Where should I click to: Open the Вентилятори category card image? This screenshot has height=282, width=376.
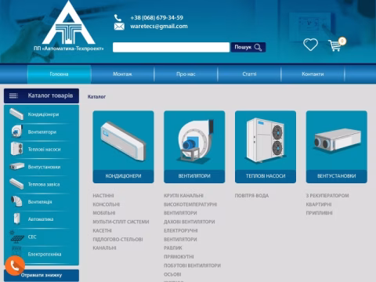(x=194, y=140)
